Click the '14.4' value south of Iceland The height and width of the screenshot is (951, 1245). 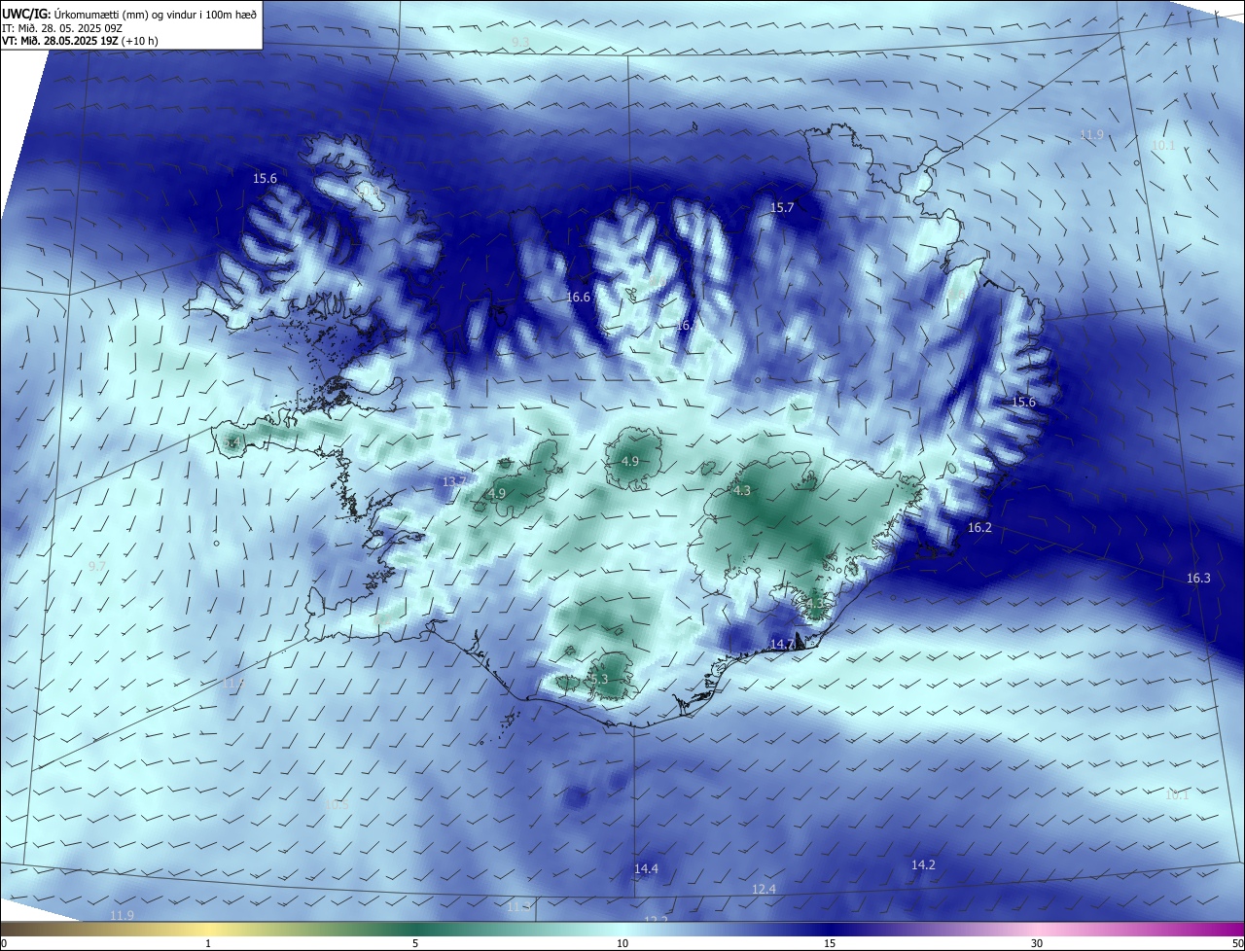646,868
